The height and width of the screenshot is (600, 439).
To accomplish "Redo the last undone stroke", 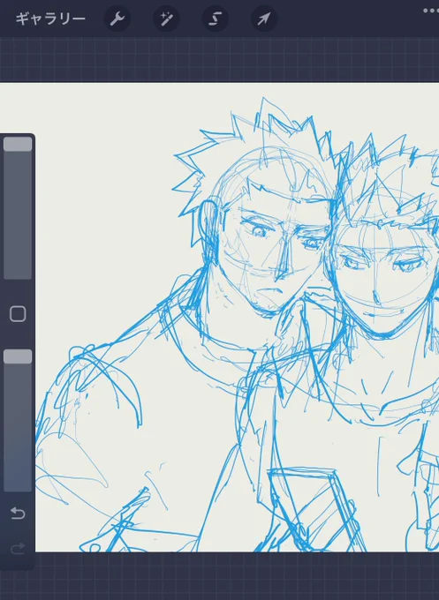I will click(18, 549).
